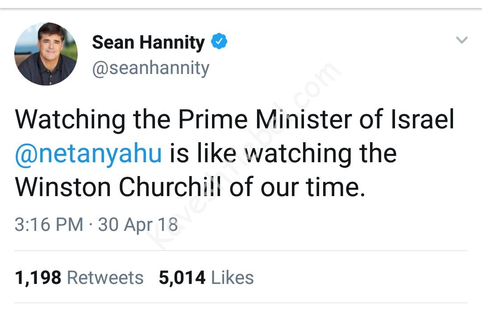The width and height of the screenshot is (482, 312).
Task: Select the "Likes" label
Action: [x=233, y=278]
